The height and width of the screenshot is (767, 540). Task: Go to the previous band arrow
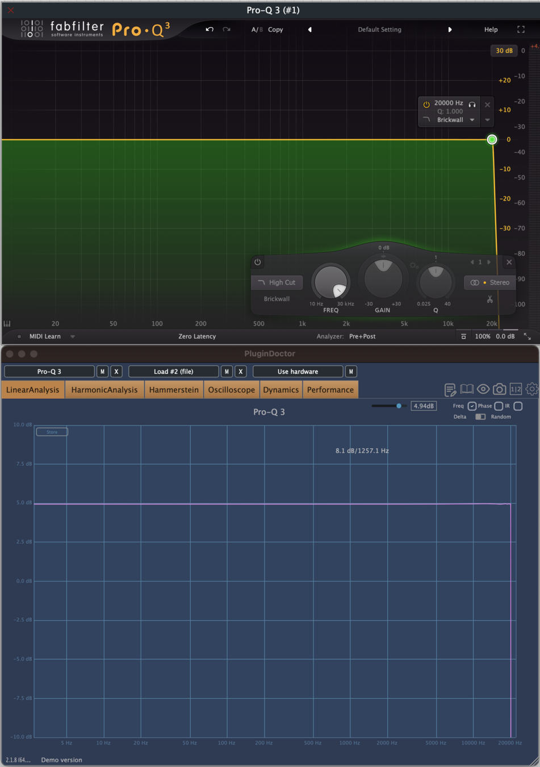point(472,262)
